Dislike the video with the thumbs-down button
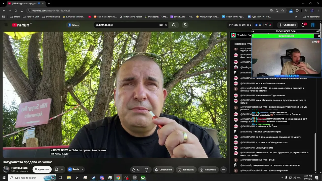 pyautogui.click(x=146, y=170)
